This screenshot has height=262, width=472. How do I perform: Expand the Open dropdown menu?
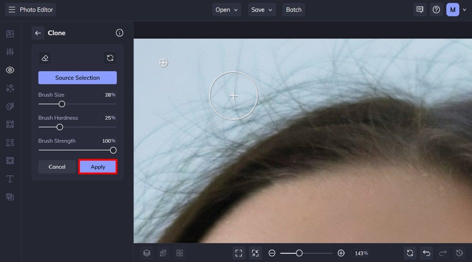click(227, 10)
